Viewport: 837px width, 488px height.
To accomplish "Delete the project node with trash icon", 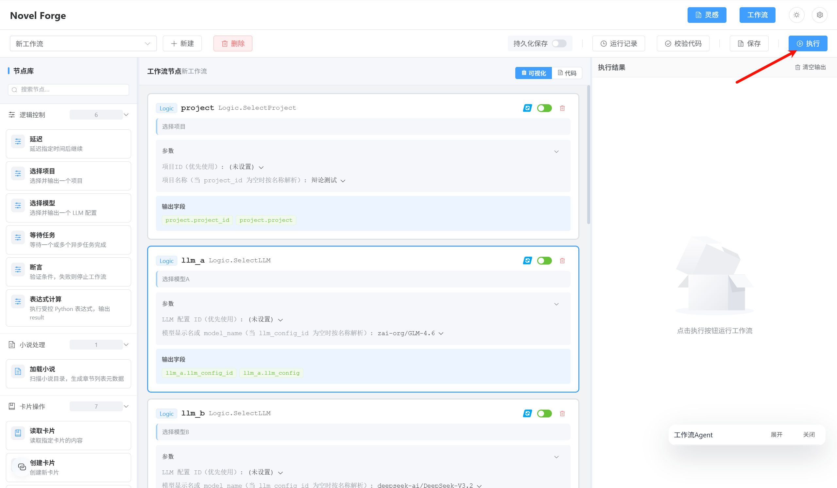I will (x=562, y=108).
